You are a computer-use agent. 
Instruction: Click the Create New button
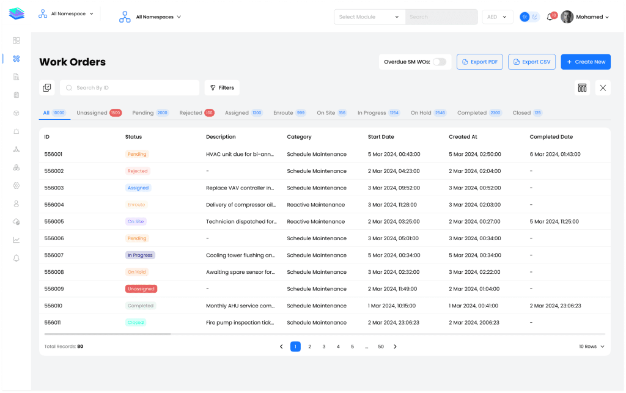tap(585, 62)
